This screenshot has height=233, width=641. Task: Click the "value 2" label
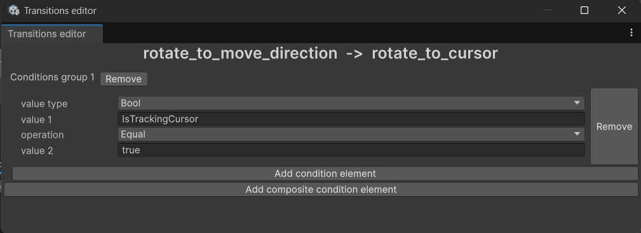(x=37, y=151)
